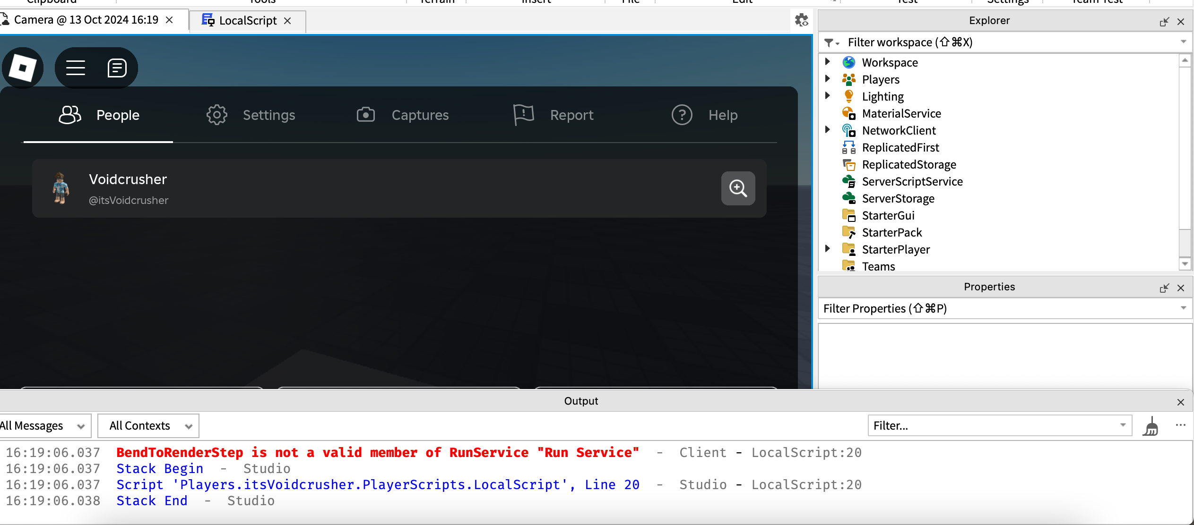This screenshot has width=1194, height=525.
Task: Click the hamburger menu icon
Action: coord(76,68)
